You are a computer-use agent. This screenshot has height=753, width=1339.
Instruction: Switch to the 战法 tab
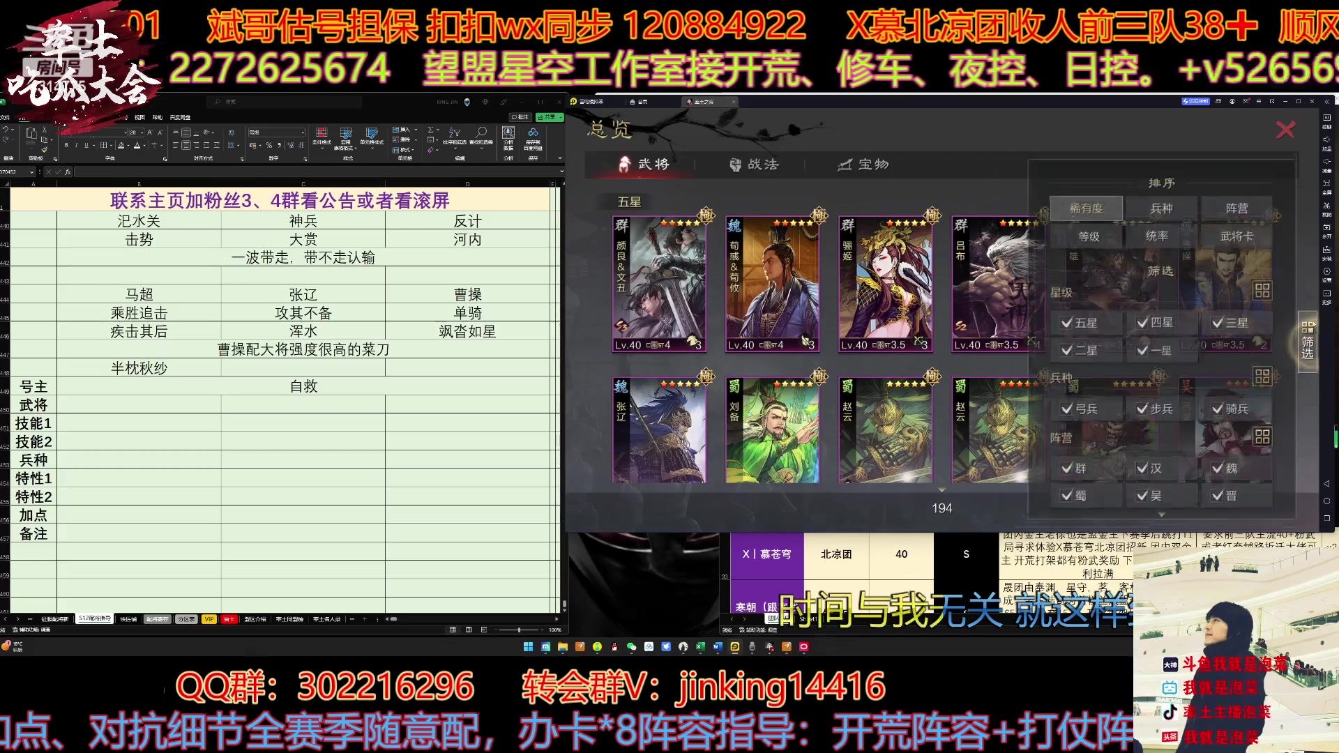pos(754,165)
